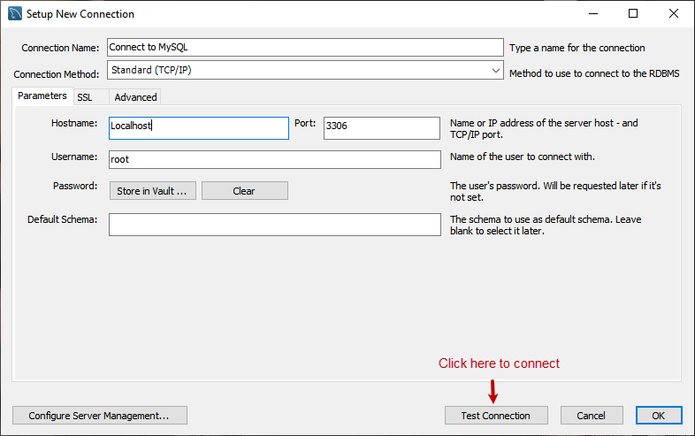Viewport: 695px width, 436px height.
Task: Close the Setup New Connection dialog
Action: [674, 14]
